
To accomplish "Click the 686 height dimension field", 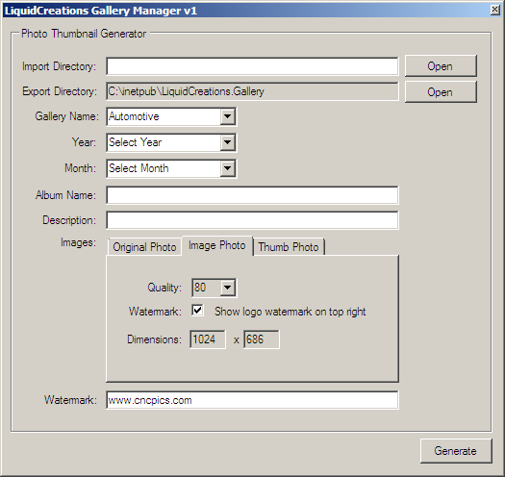I will tap(262, 339).
